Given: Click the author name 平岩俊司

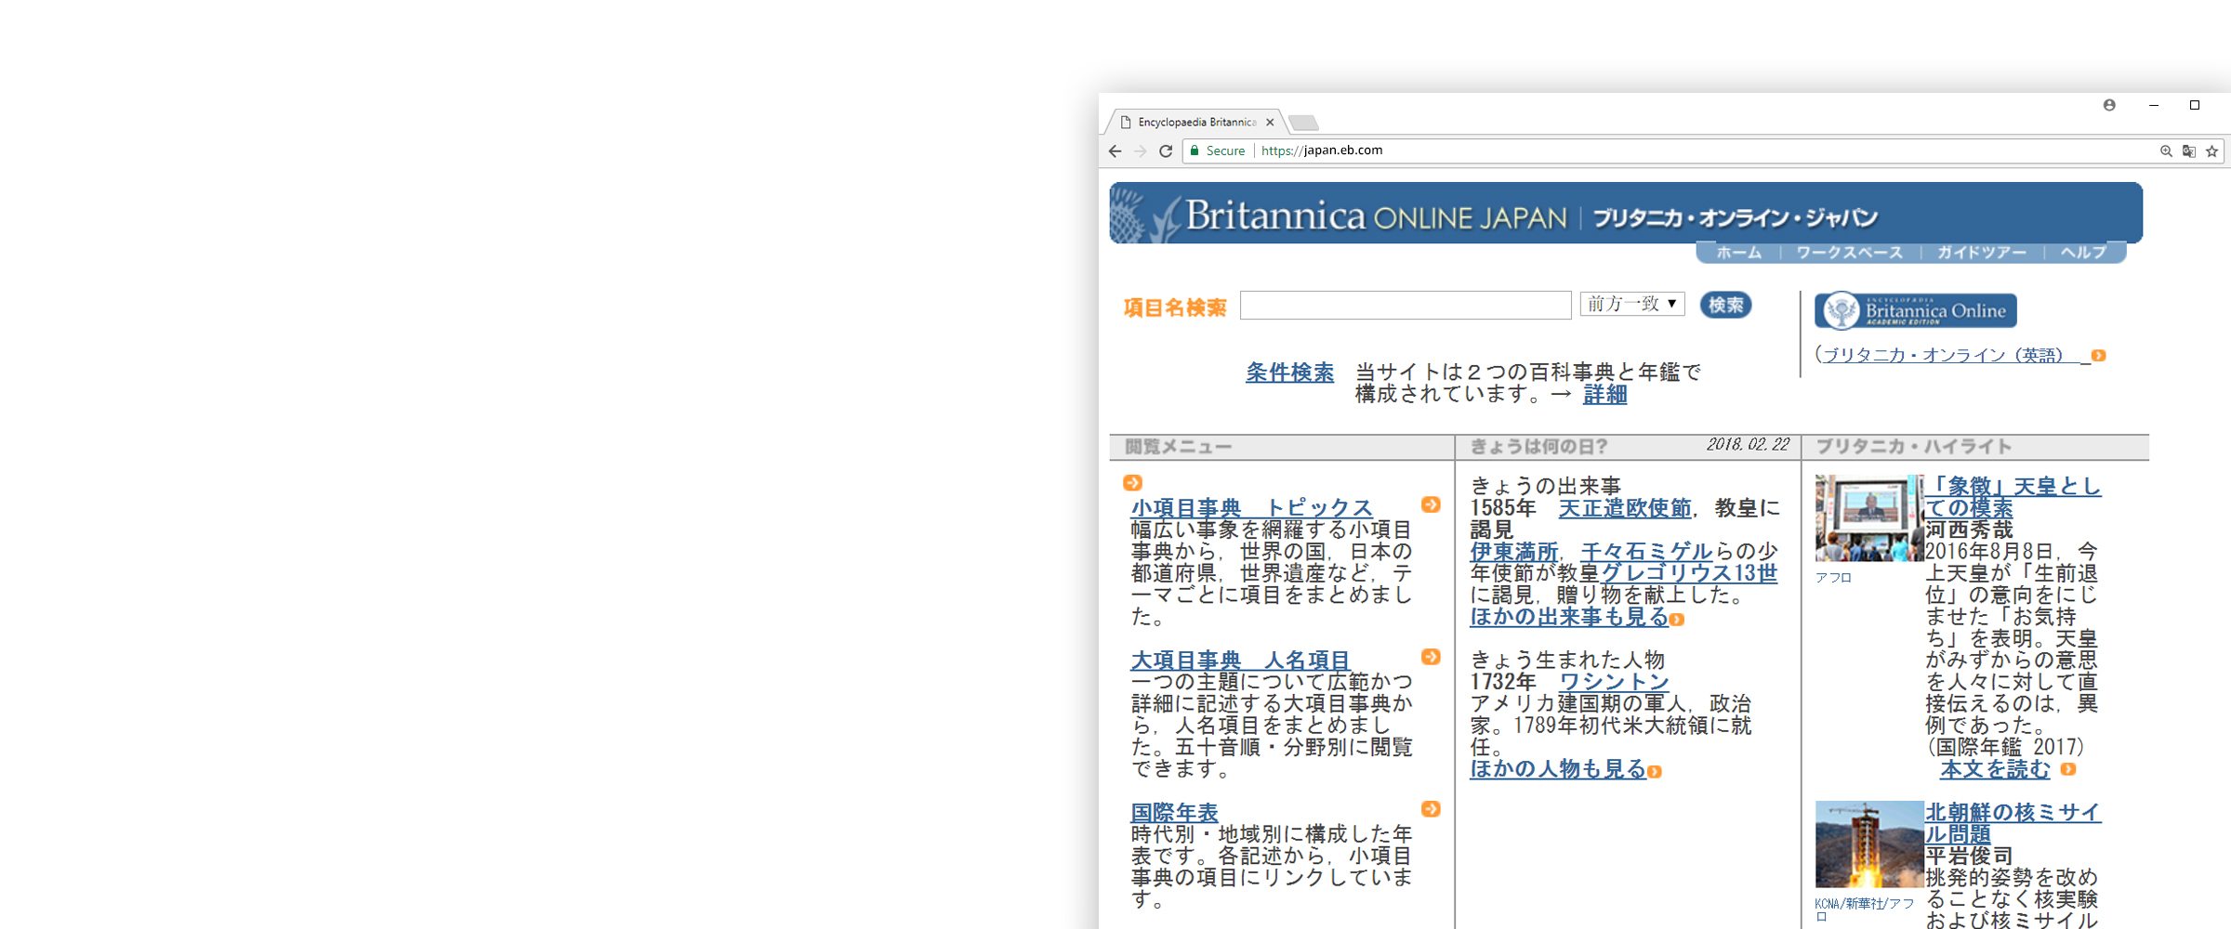Looking at the screenshot, I should point(1969,856).
